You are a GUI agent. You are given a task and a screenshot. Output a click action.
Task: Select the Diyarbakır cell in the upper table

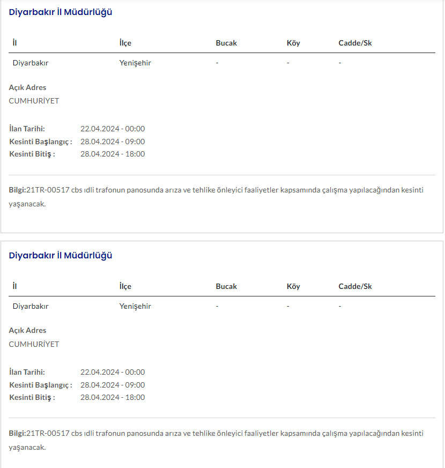[x=31, y=63]
